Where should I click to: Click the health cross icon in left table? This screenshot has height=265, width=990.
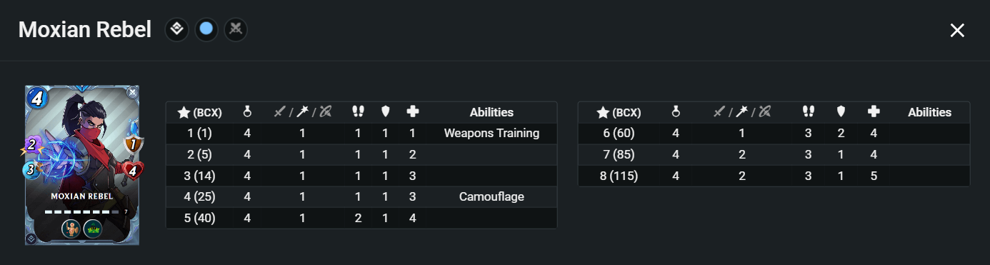412,111
